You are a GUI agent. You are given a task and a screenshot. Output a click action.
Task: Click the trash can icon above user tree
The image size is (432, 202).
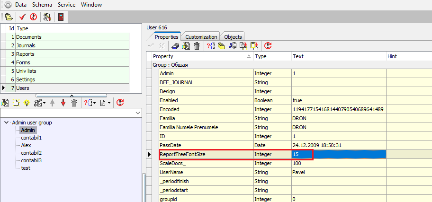tap(74, 103)
